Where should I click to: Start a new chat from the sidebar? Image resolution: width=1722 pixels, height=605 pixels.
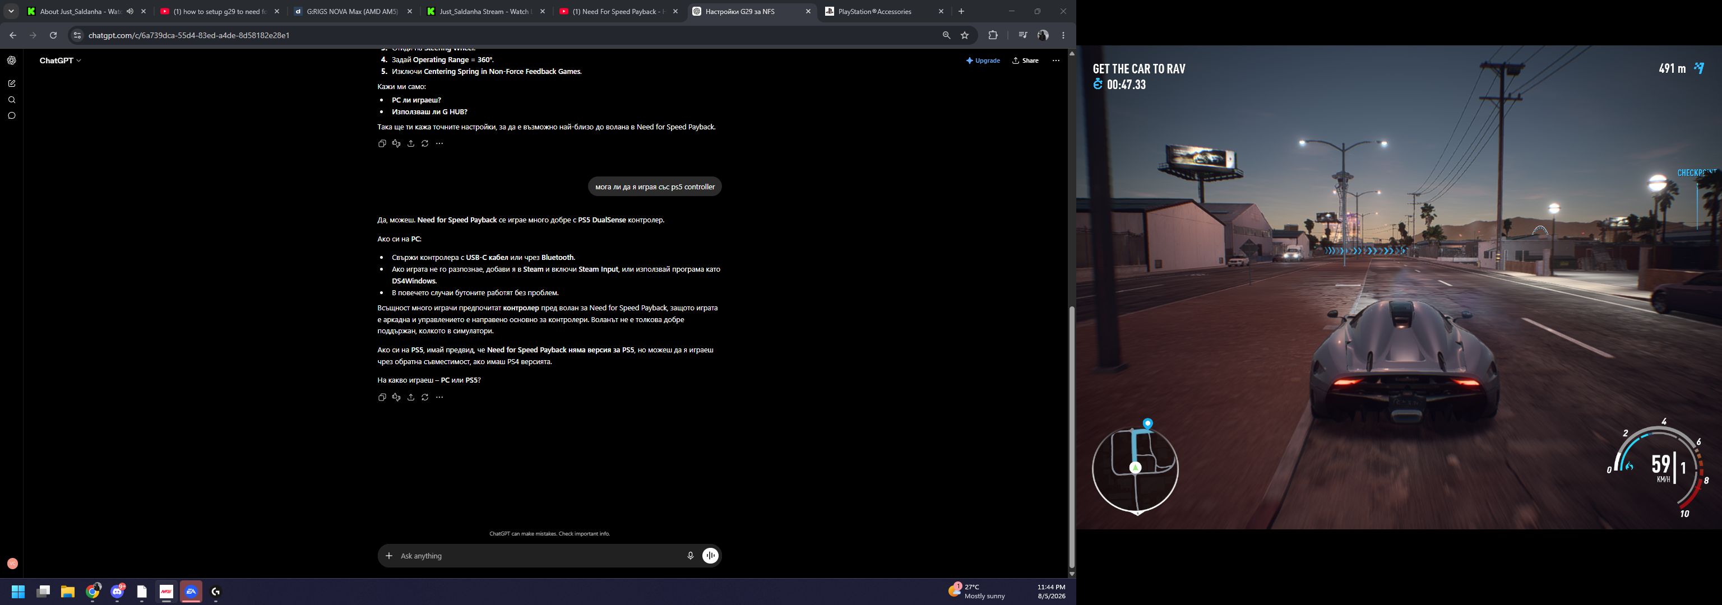[12, 83]
